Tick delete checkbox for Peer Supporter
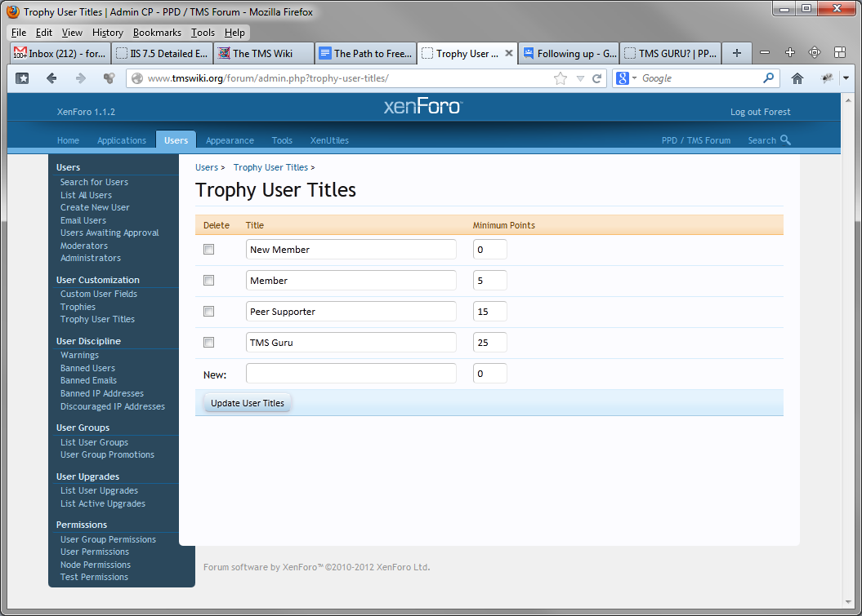The width and height of the screenshot is (862, 616). point(209,312)
